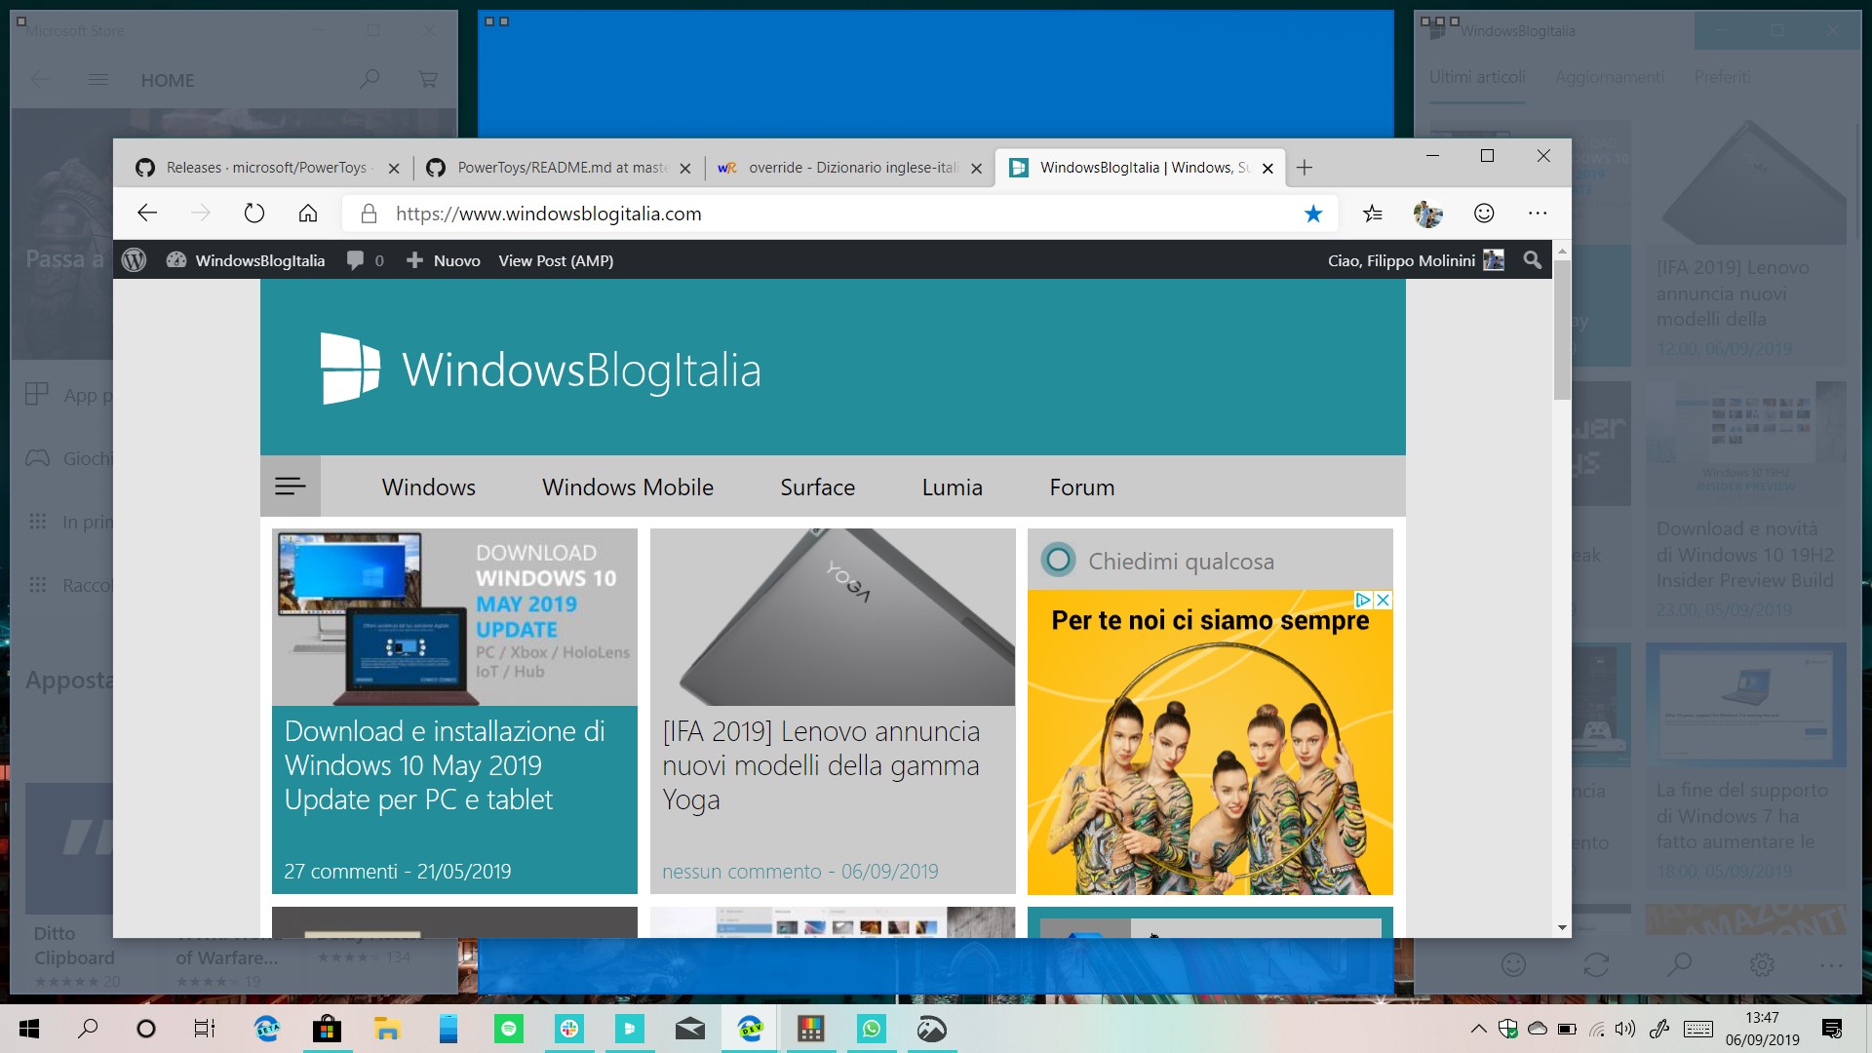
Task: Open taskbar search magnifier
Action: pos(88,1029)
